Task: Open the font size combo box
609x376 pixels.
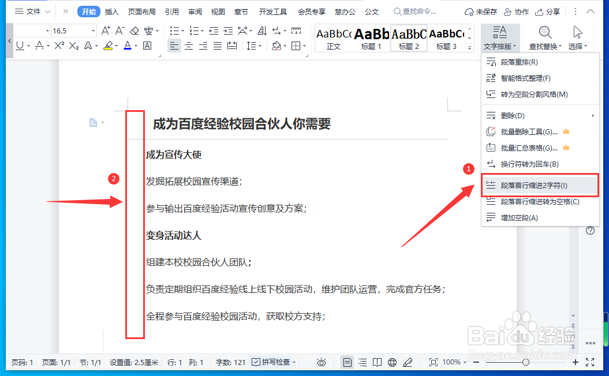Action: 74,31
